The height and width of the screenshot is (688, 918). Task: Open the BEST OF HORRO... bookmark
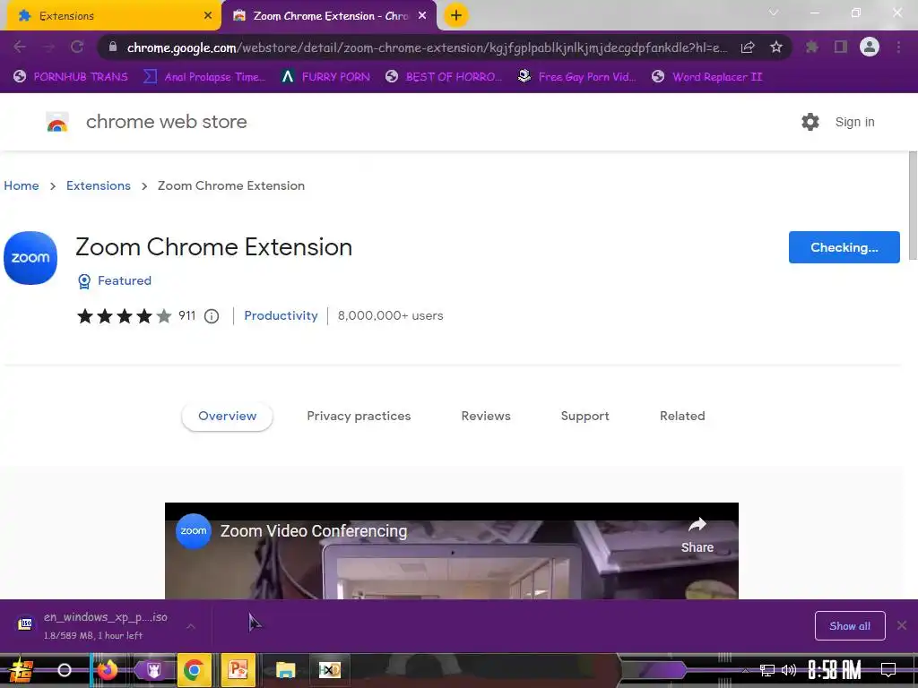click(444, 77)
